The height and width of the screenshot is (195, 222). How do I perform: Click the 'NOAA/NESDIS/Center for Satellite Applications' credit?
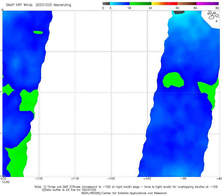(124, 193)
